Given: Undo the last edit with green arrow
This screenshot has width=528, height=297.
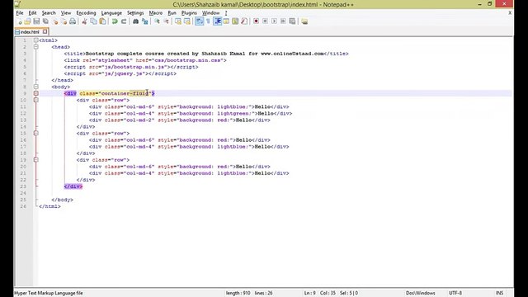Looking at the screenshot, I should pyautogui.click(x=115, y=21).
